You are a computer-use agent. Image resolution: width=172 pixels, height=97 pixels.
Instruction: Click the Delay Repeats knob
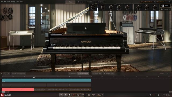point(119,7)
